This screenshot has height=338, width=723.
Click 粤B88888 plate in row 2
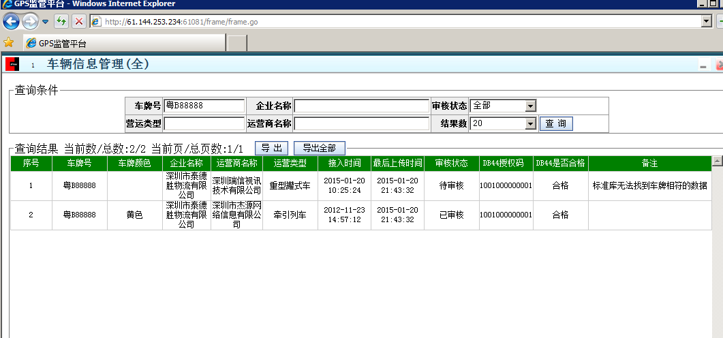coord(79,215)
